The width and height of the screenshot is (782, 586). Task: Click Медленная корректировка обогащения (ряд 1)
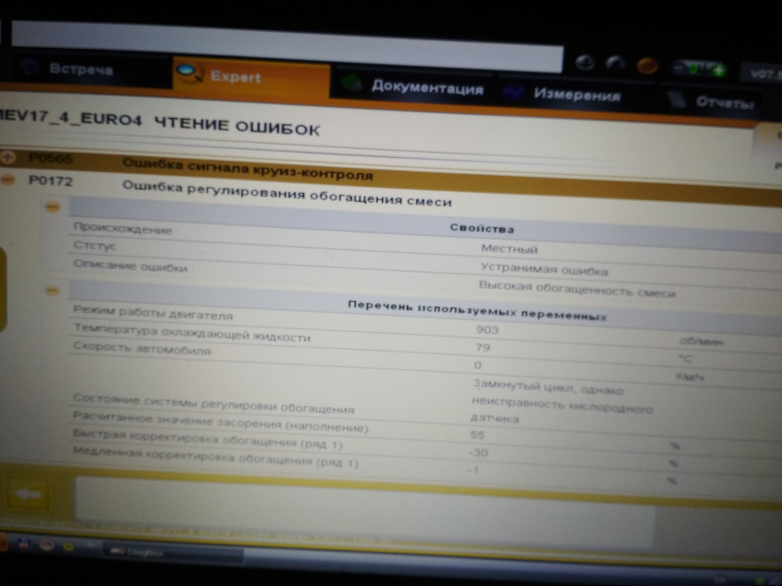(215, 457)
